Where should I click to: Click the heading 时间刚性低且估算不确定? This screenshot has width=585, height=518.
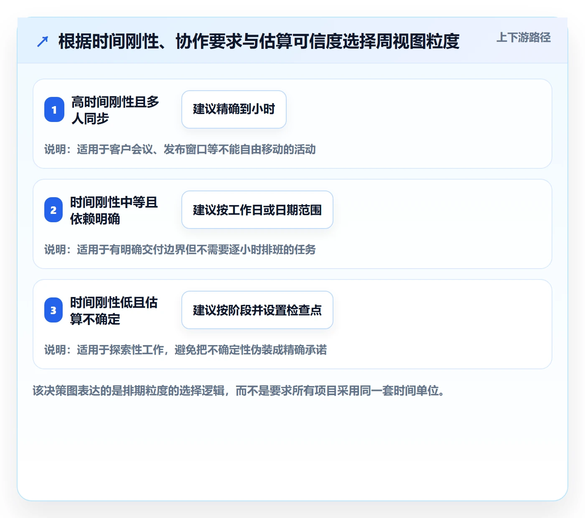114,310
